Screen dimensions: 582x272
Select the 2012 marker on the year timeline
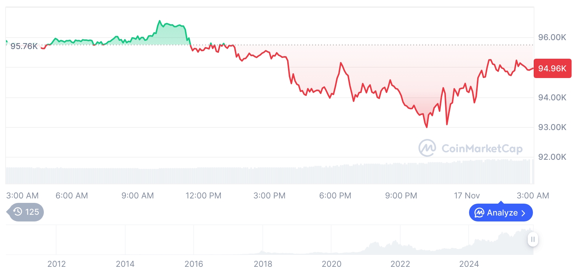[56, 264]
